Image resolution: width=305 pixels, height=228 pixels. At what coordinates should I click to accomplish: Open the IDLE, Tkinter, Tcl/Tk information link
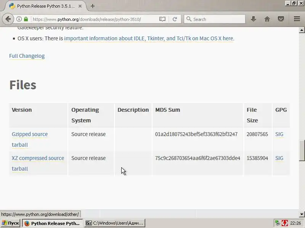(149, 38)
